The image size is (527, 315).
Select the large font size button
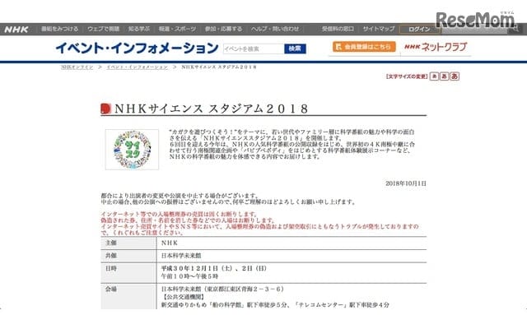point(455,76)
